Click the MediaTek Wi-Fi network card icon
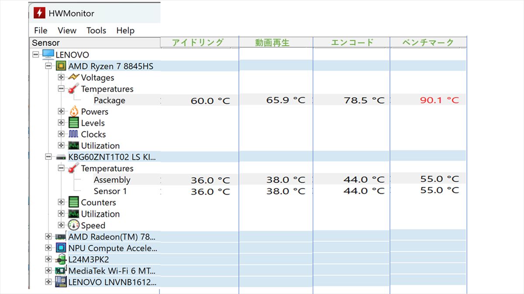Viewport: 524px width, 294px height. coord(61,271)
